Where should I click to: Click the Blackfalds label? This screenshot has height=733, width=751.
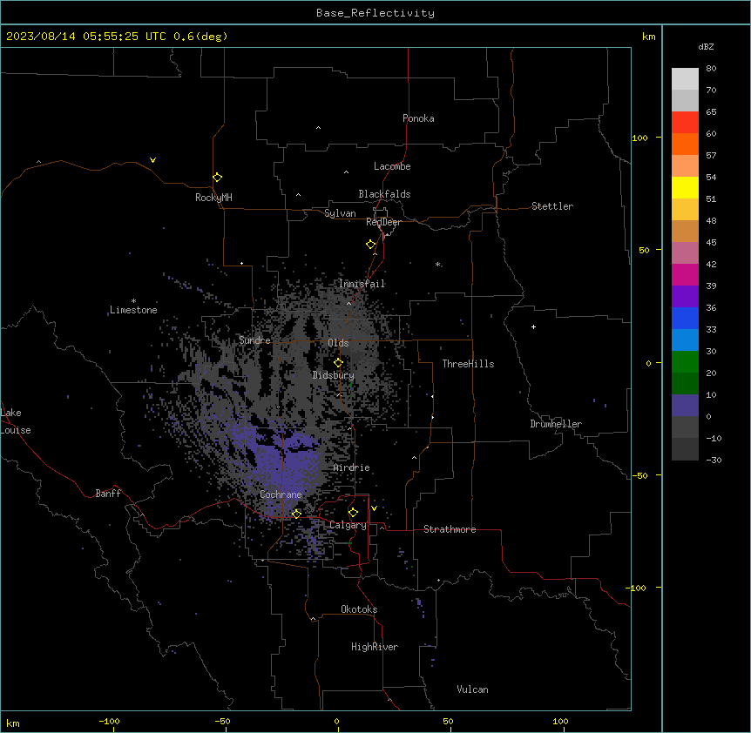tap(384, 194)
